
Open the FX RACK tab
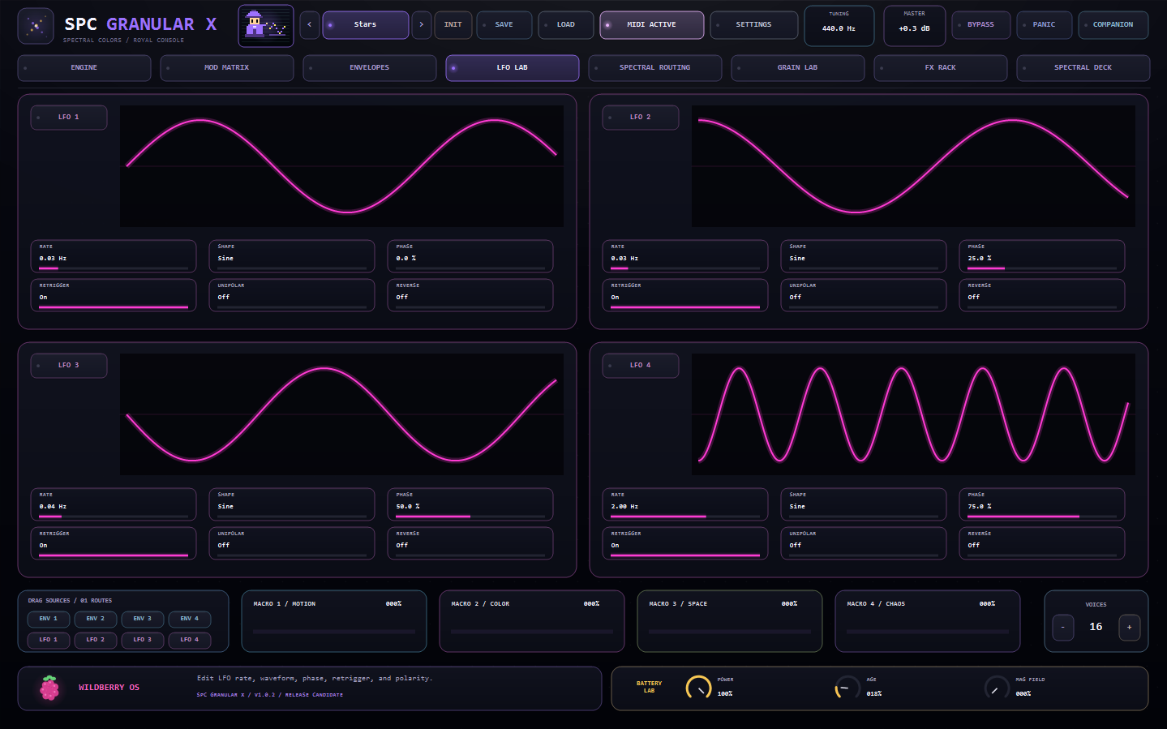click(941, 68)
